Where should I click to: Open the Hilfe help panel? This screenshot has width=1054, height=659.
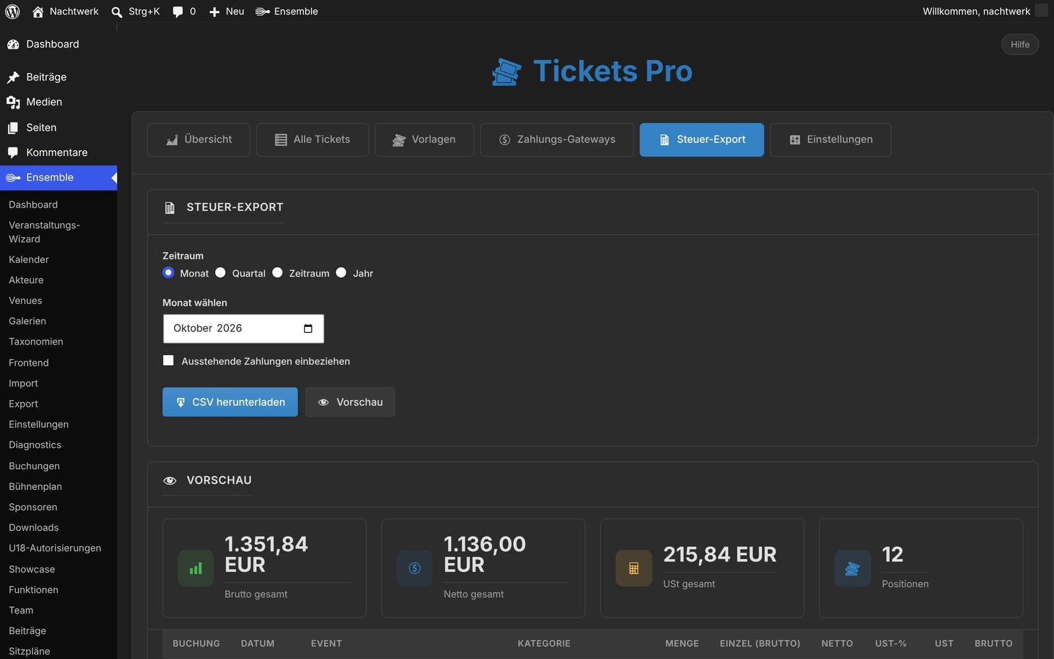pos(1020,44)
